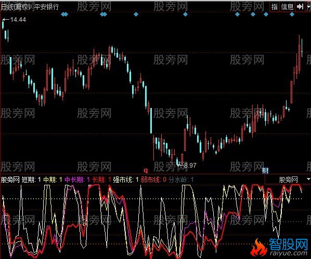Click the 分水岭: 1 indicator value
The width and height of the screenshot is (311, 259).
click(181, 180)
